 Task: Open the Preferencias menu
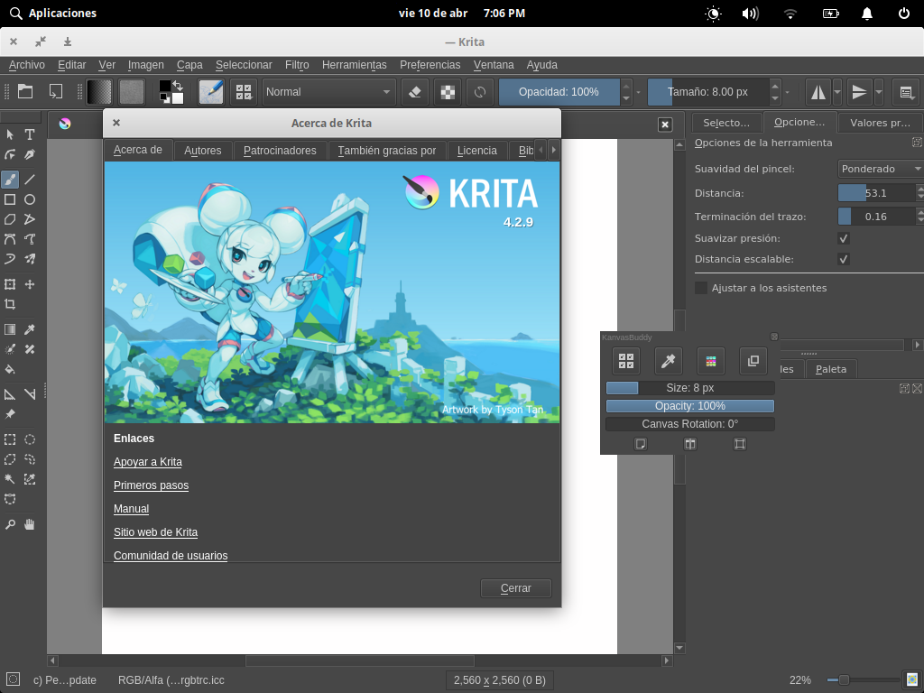[430, 65]
